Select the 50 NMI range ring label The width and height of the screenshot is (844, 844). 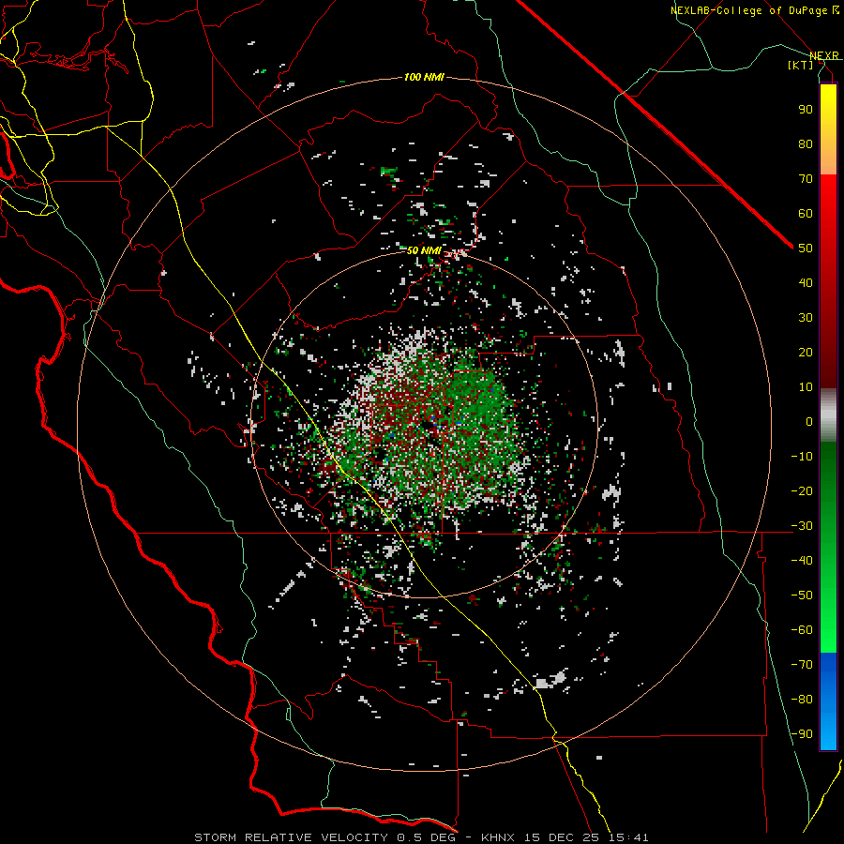[424, 250]
